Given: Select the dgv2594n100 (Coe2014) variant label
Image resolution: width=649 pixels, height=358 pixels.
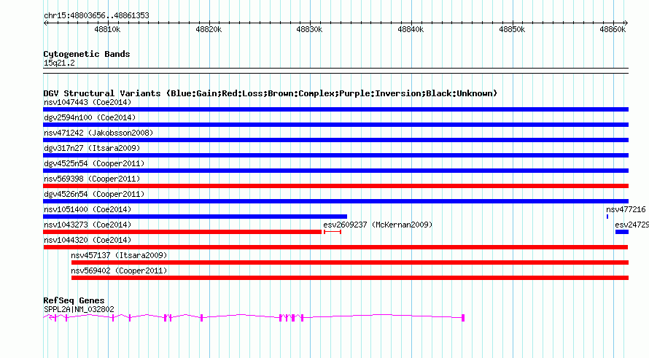Looking at the screenshot, I should click(x=90, y=117).
